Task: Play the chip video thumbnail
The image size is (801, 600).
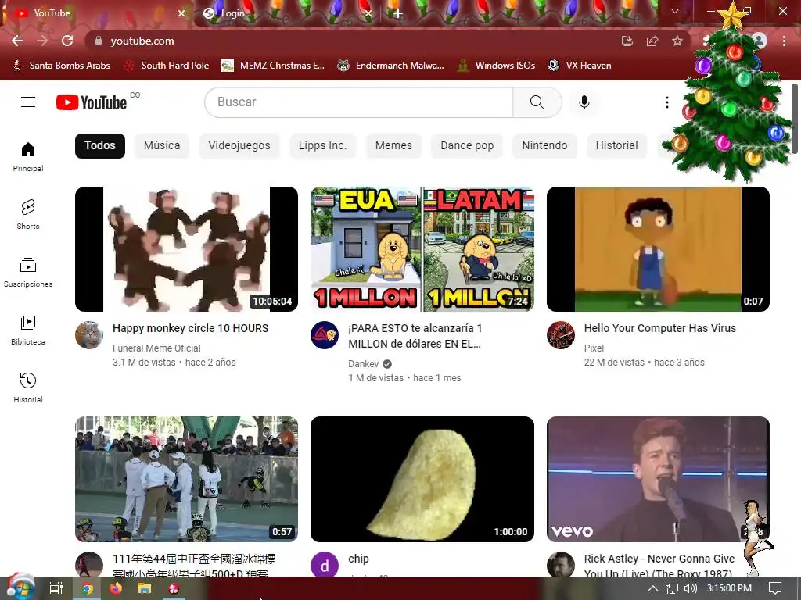Action: click(422, 479)
